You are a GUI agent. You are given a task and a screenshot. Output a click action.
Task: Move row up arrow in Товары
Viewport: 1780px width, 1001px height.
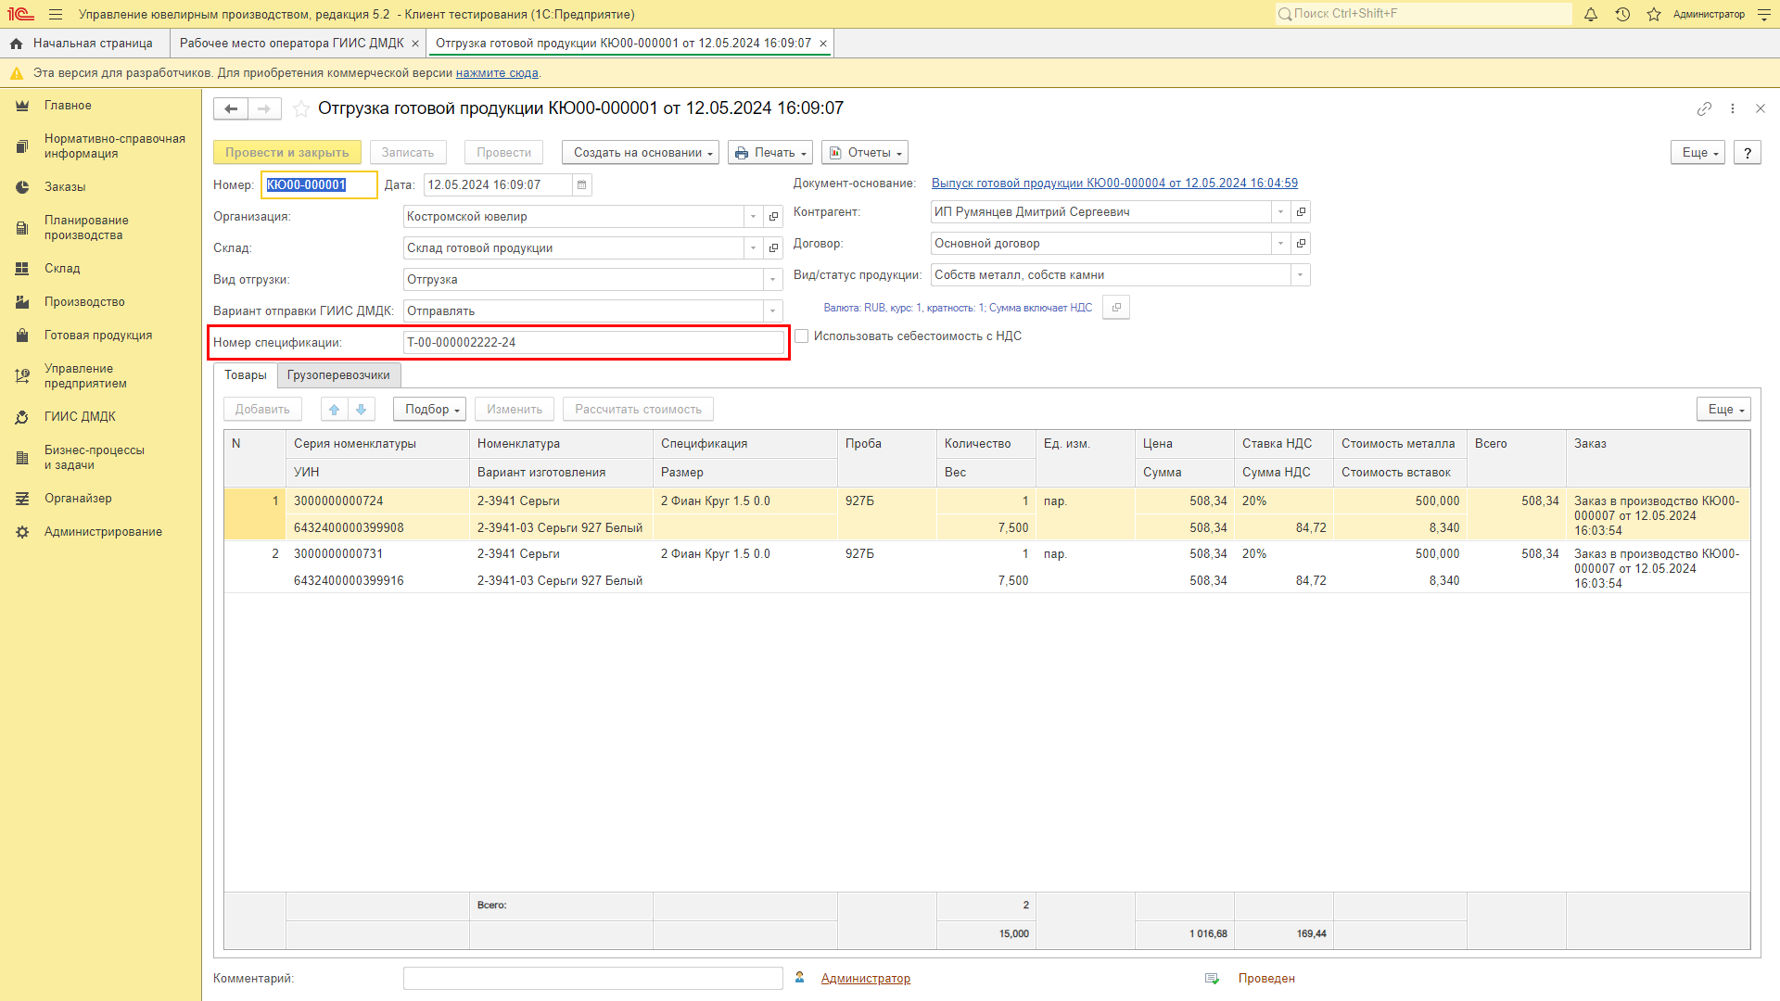pos(335,409)
